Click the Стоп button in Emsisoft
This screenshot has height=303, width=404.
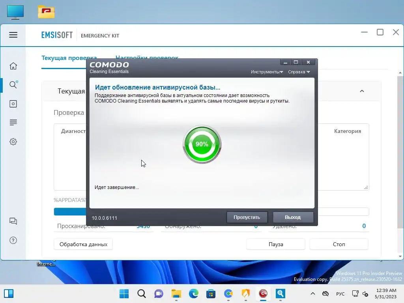click(339, 244)
